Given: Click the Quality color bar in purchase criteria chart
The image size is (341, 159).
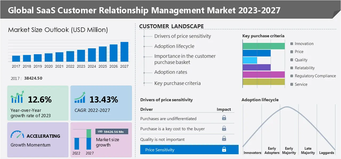Looking at the screenshot, I should coord(250,61).
